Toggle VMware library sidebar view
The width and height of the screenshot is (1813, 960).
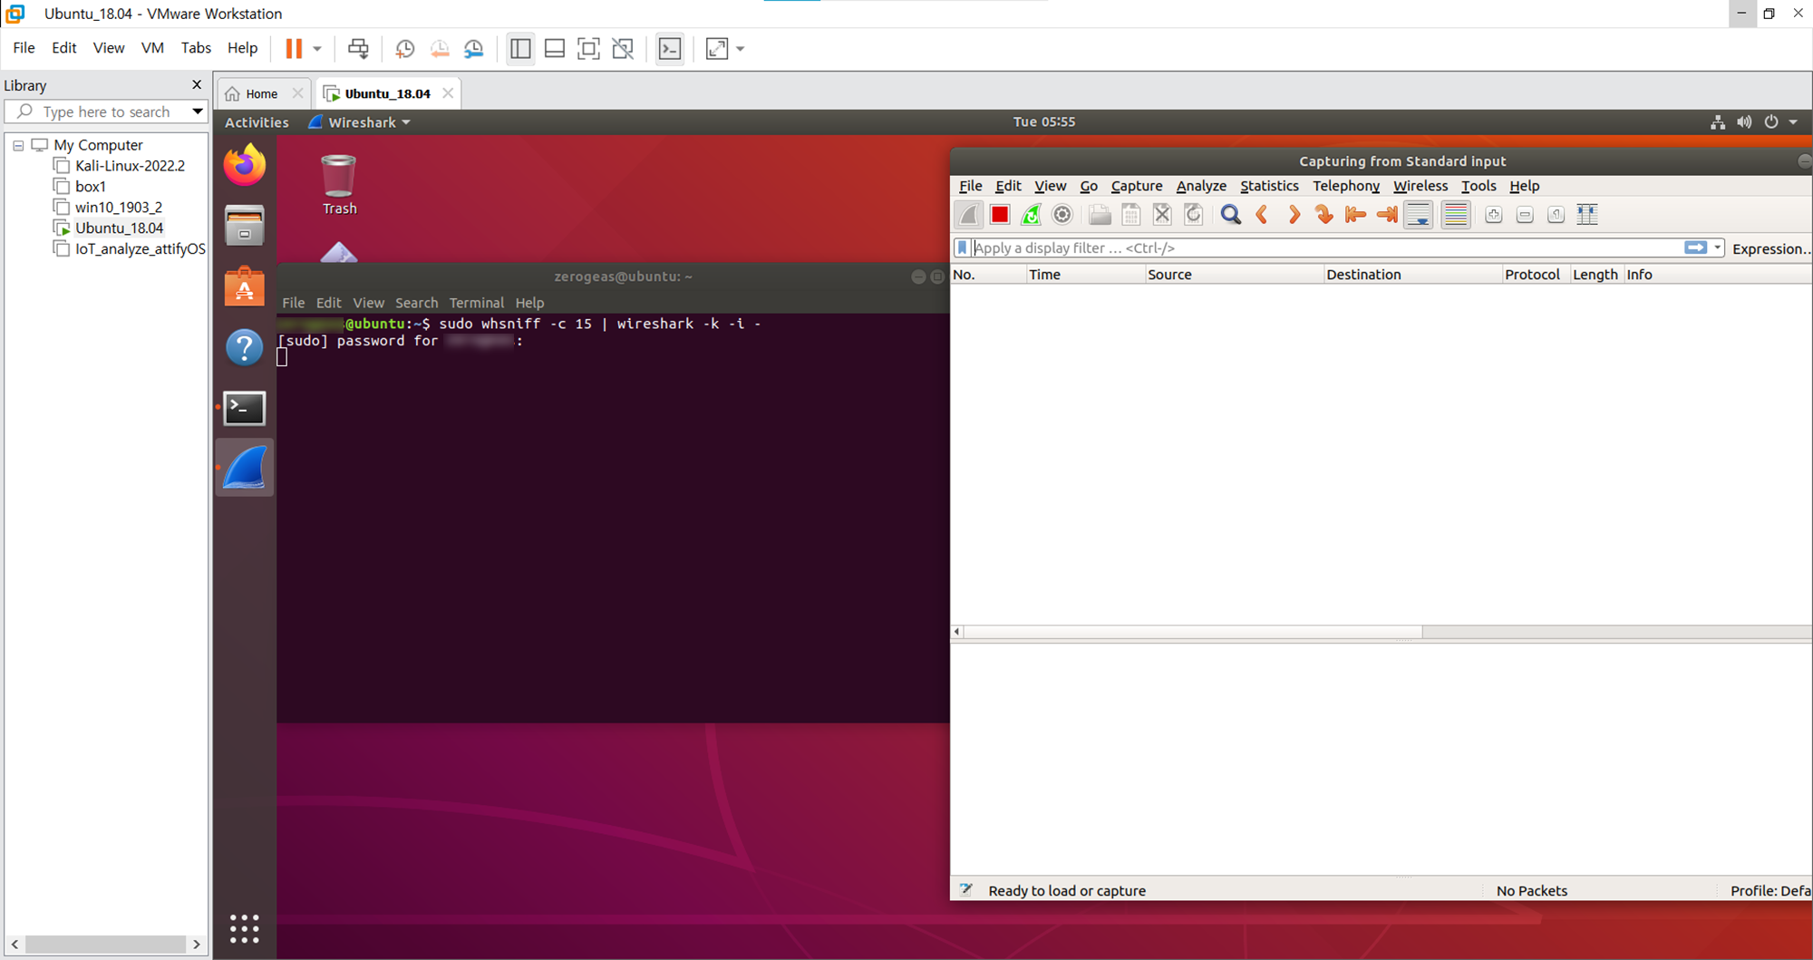(x=520, y=49)
